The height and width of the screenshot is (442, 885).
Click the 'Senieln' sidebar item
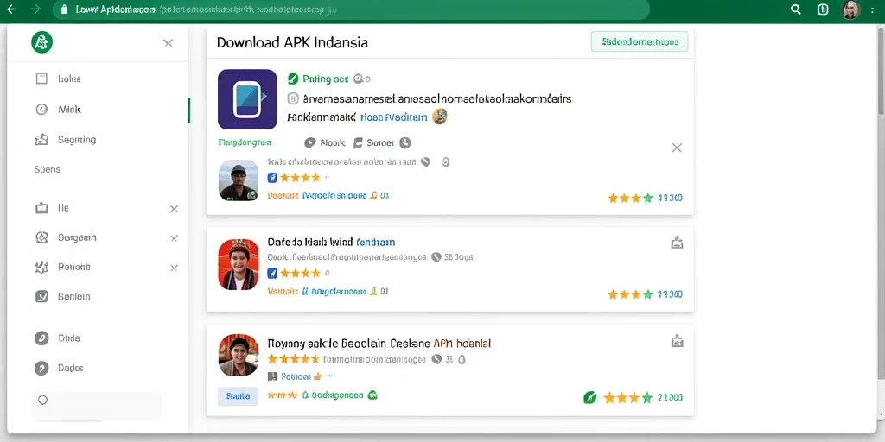coord(62,297)
